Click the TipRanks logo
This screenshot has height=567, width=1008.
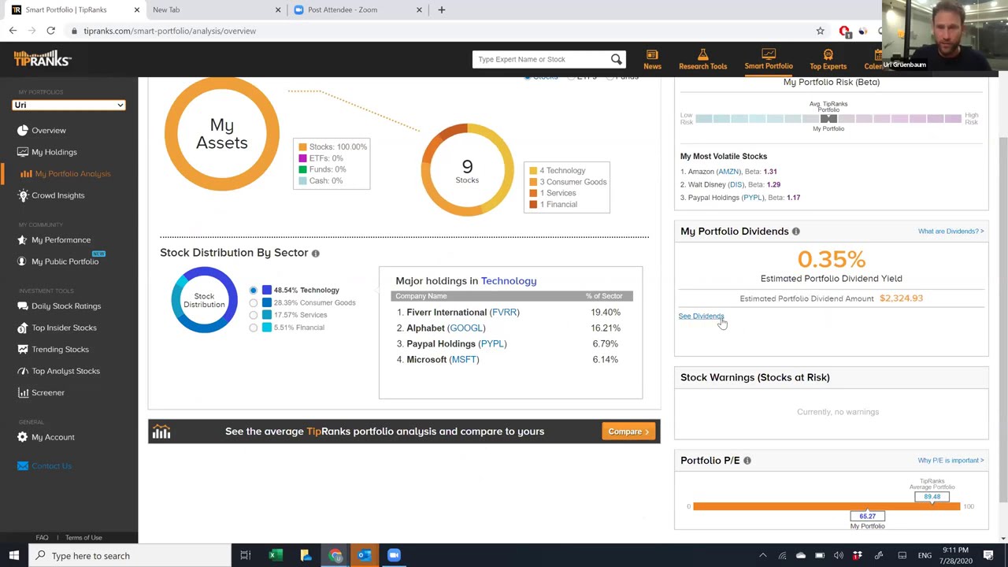[x=42, y=58]
